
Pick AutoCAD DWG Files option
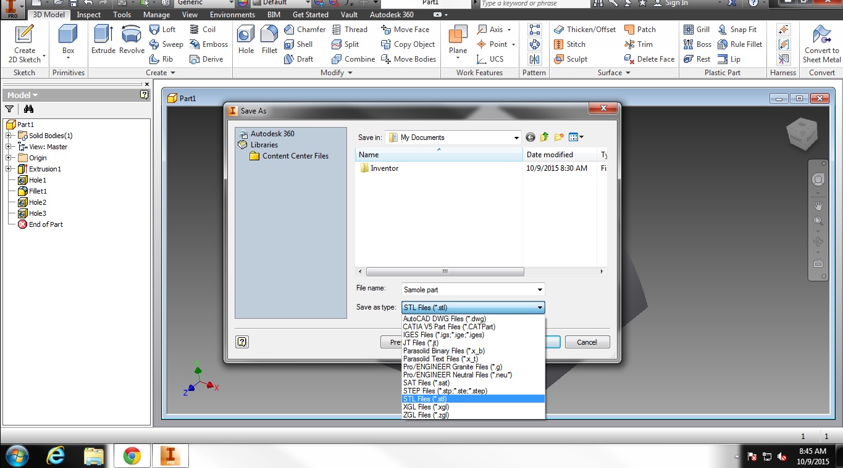(473, 319)
